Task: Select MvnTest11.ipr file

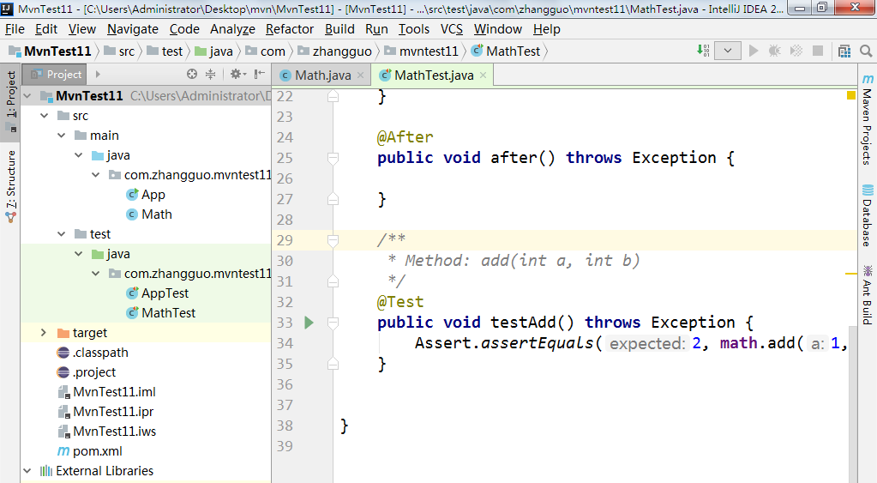Action: (105, 411)
